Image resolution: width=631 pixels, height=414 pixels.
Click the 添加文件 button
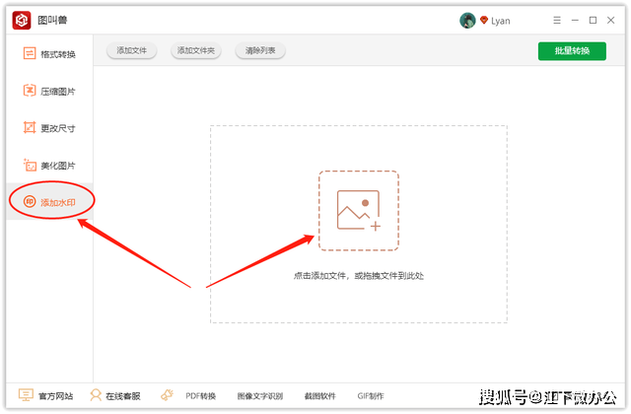point(131,50)
